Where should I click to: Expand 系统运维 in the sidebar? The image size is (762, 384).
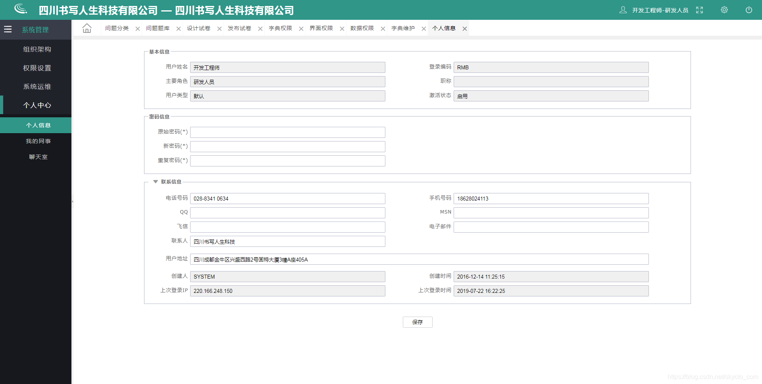click(37, 86)
